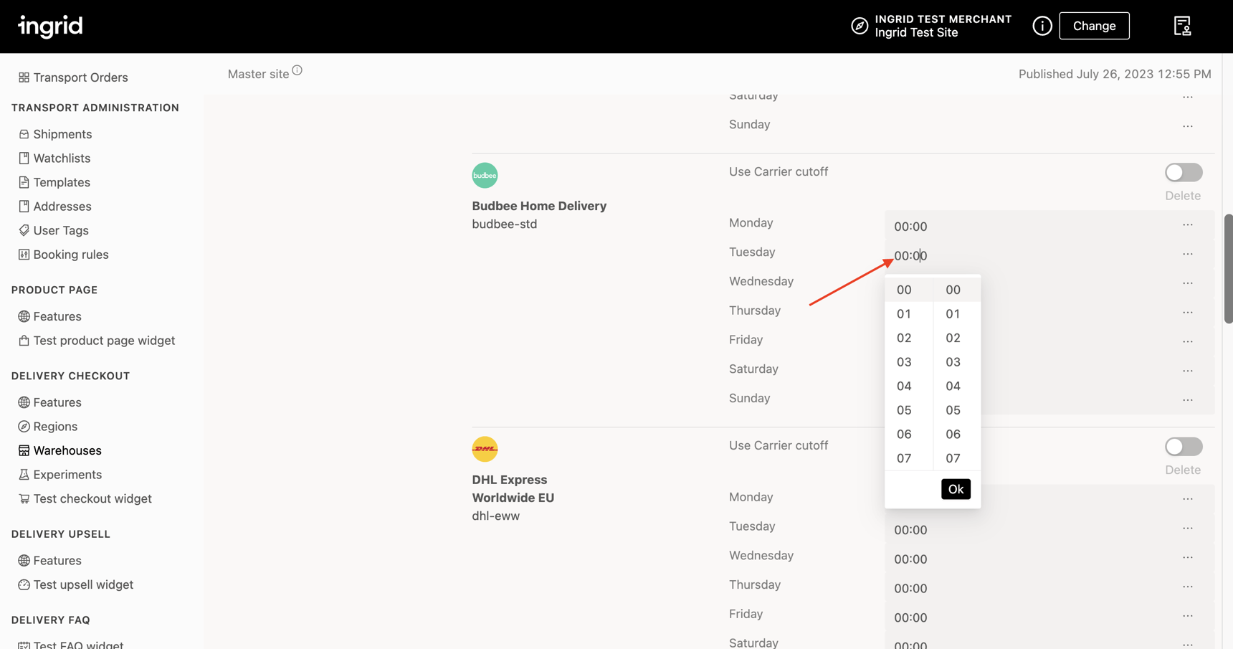Expand the options menu for Sunday under Budbee
1233x649 pixels.
point(1187,400)
